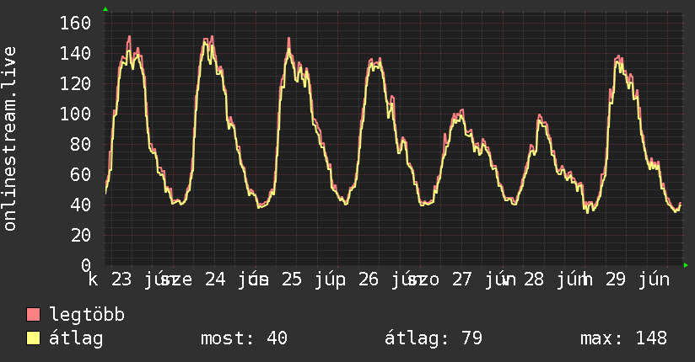The image size is (695, 362).
Task: Click the green arrow atop the y-axis
Action: coord(105,9)
